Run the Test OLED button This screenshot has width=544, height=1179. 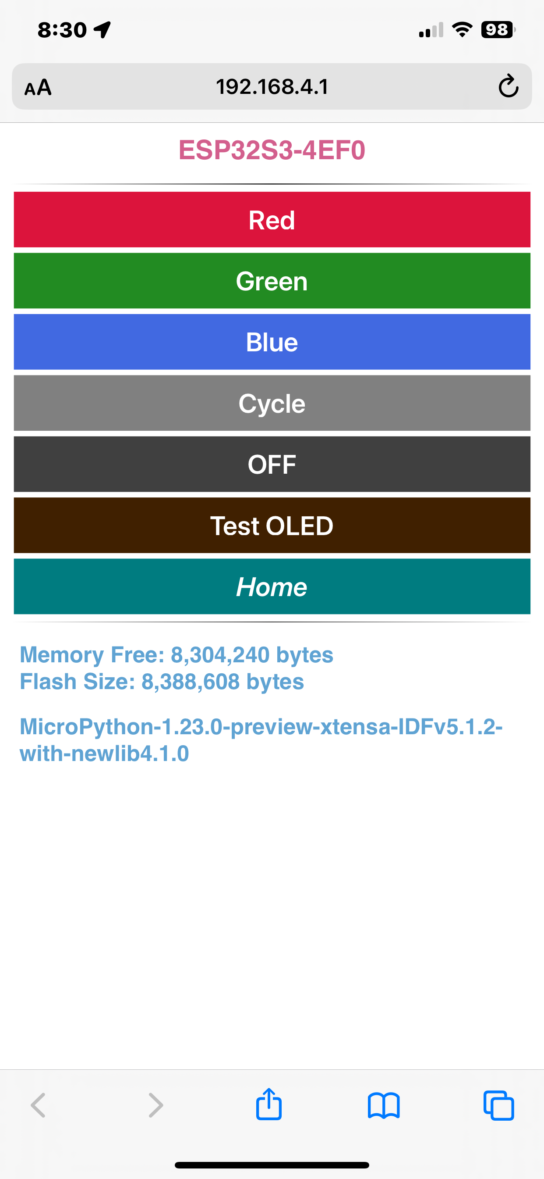click(272, 525)
